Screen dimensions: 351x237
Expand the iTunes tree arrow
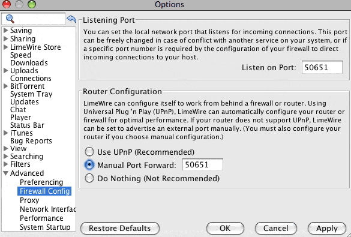tap(6, 133)
